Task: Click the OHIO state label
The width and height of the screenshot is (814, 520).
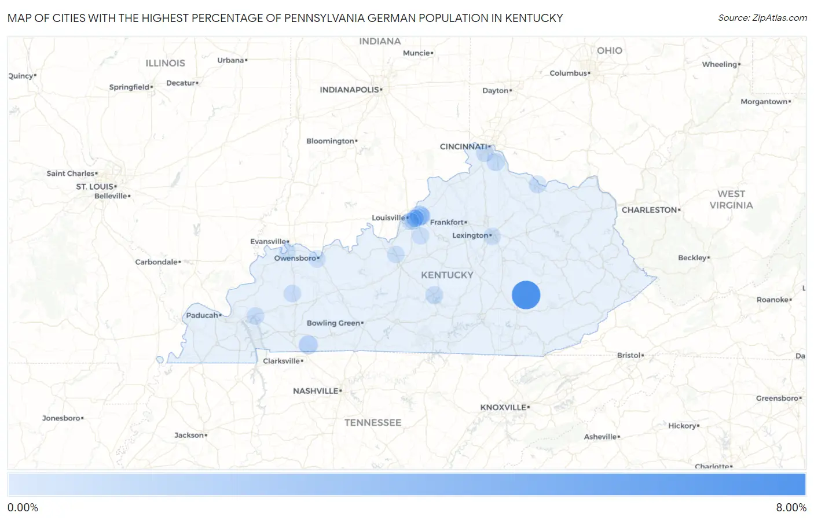Action: (x=610, y=51)
